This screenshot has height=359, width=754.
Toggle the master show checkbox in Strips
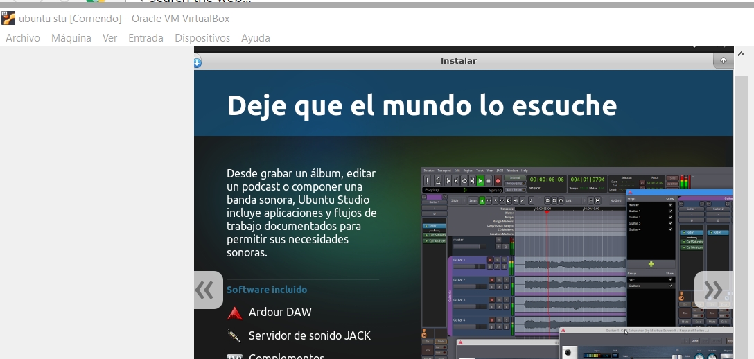click(670, 205)
